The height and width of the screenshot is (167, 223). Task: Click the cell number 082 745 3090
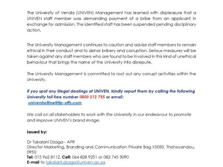coord(116,157)
